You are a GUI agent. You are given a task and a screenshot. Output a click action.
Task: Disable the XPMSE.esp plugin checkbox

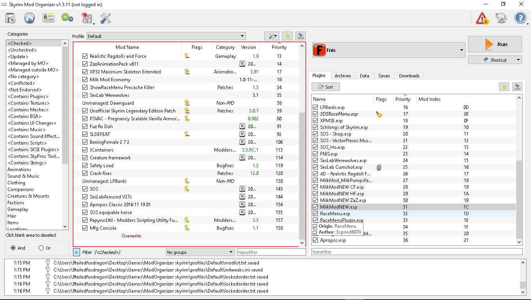click(316, 121)
